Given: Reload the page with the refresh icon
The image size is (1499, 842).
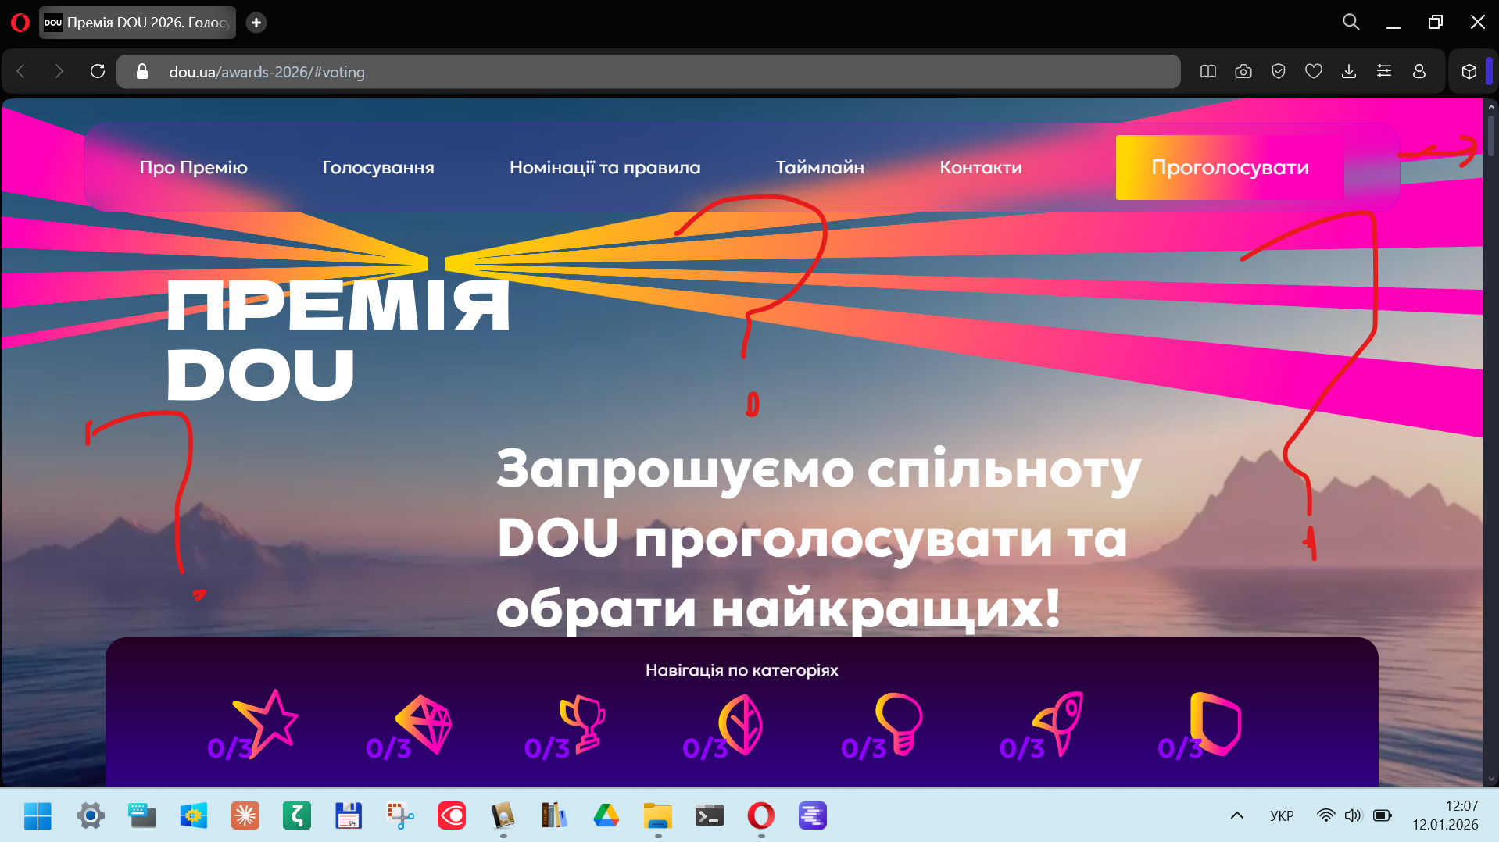Looking at the screenshot, I should pyautogui.click(x=98, y=71).
